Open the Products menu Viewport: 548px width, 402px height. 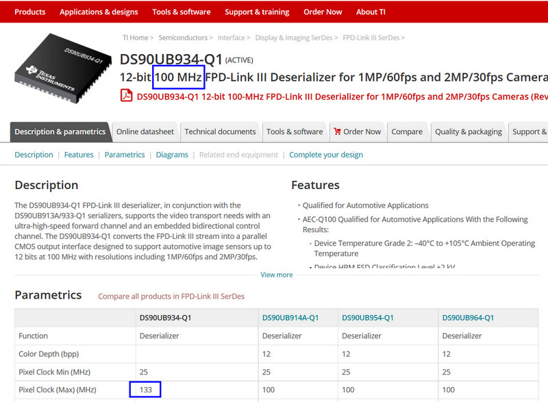pyautogui.click(x=30, y=12)
